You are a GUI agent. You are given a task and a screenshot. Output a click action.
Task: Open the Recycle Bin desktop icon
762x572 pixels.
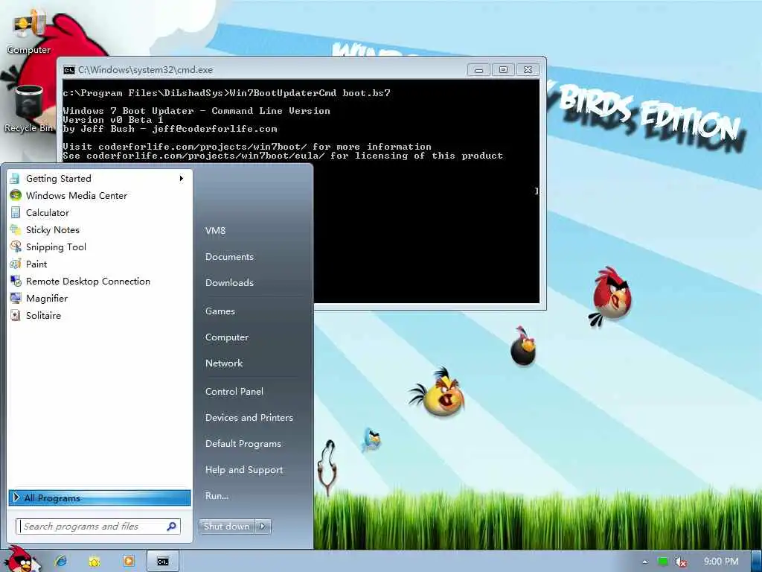coord(29,109)
